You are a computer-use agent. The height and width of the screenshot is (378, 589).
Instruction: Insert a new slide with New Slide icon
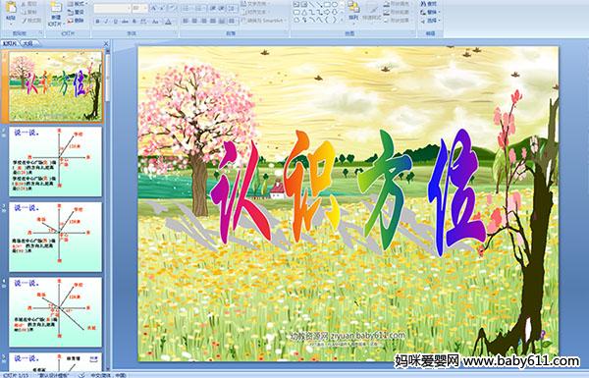pyautogui.click(x=56, y=8)
